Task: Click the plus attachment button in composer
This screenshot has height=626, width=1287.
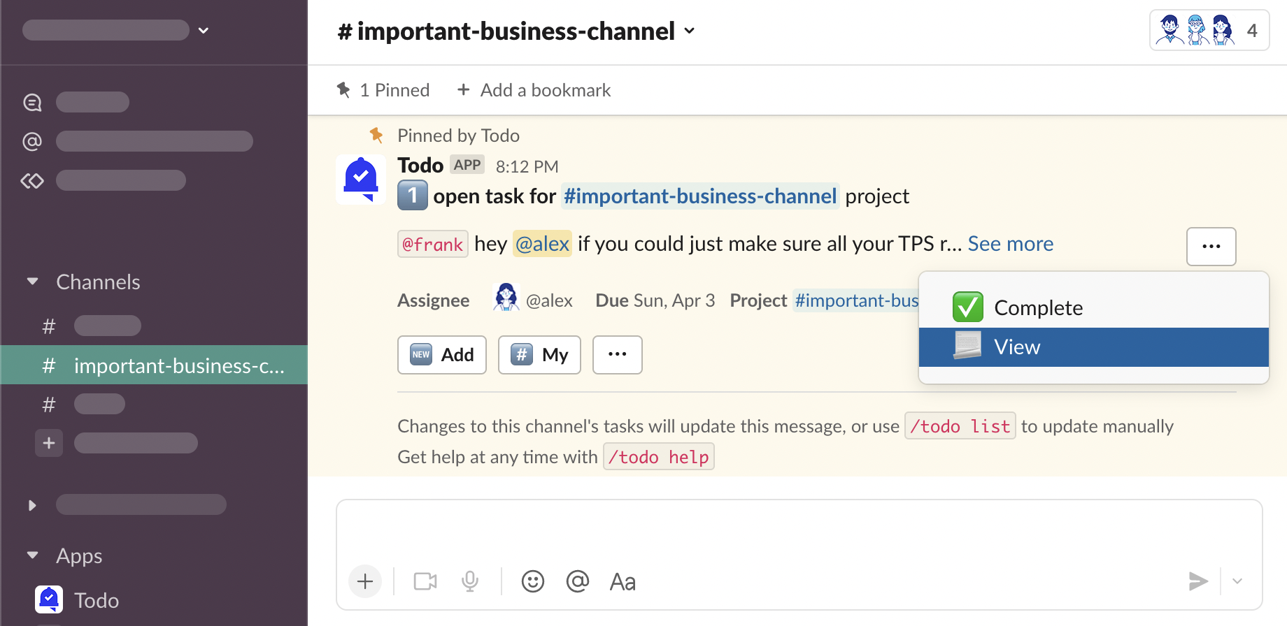Action: (365, 581)
